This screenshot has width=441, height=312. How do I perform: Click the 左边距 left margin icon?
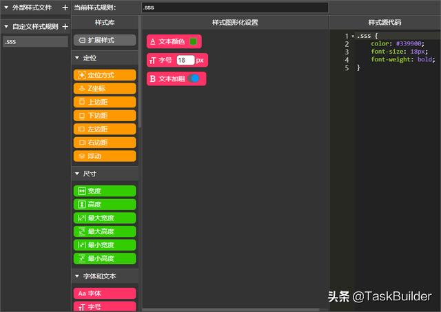coord(81,129)
